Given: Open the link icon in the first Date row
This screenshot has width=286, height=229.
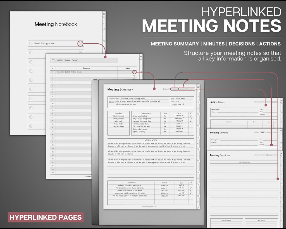Looking at the screenshot, I should (134, 72).
